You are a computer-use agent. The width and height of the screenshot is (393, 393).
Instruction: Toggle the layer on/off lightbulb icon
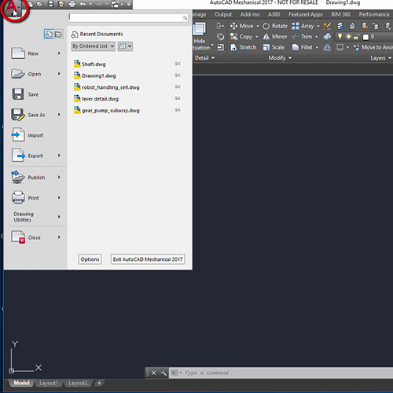[340, 37]
